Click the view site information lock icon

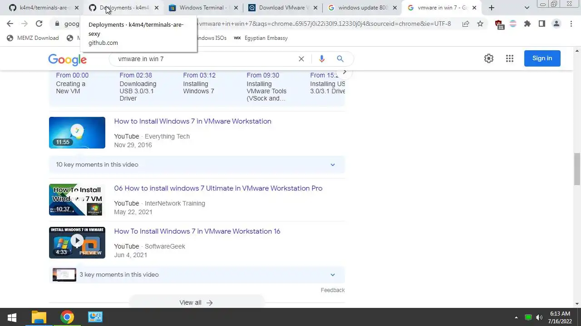[57, 24]
